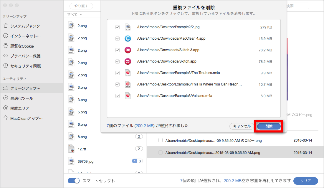Click the クリーンアップ briefcase icon
The image size is (324, 188).
pyautogui.click(x=6, y=88)
